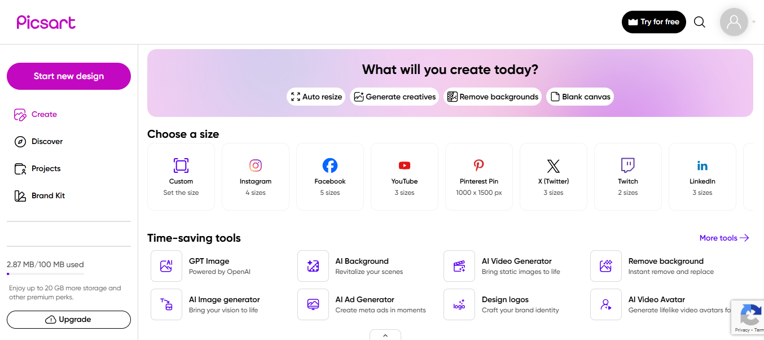Open the Instagram size card
Viewport: 764px width, 340px height.
tap(256, 176)
